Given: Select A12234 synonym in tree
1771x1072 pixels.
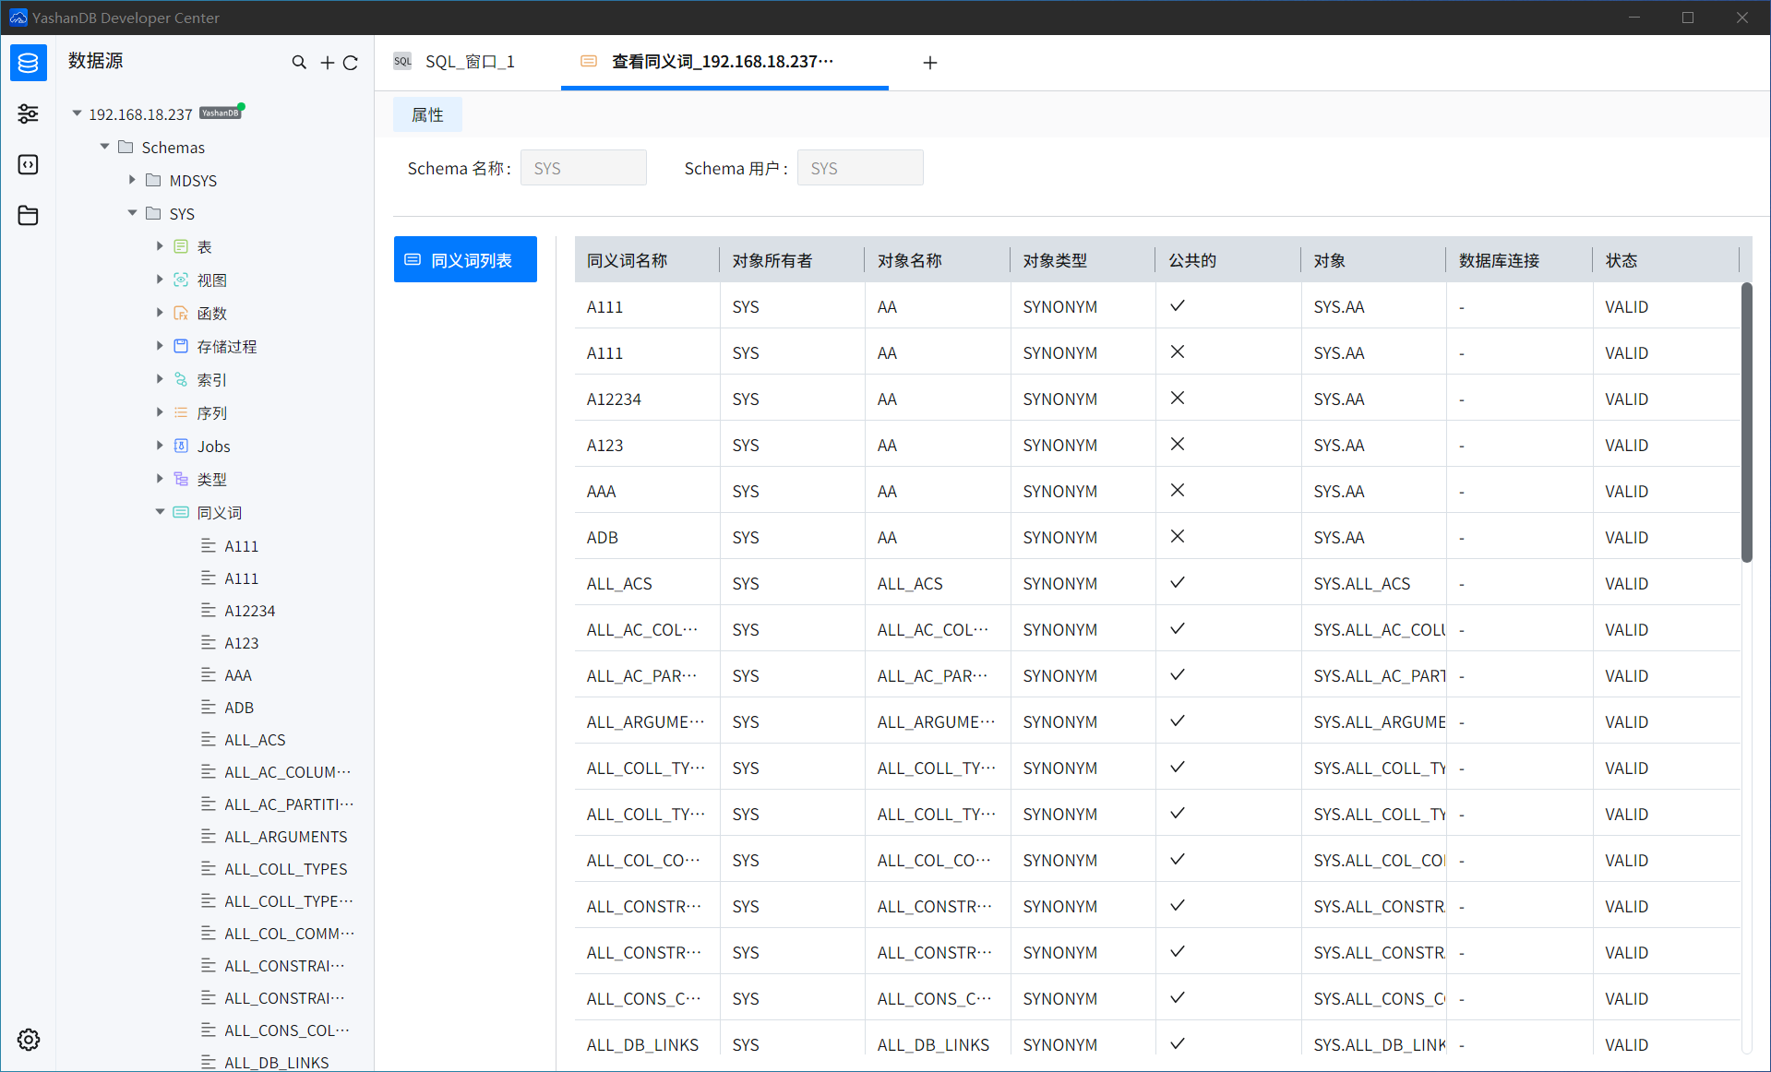Looking at the screenshot, I should click(249, 611).
